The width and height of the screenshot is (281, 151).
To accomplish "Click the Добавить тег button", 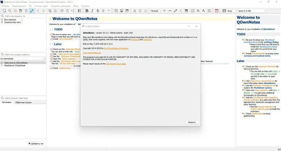I will pos(36,144).
